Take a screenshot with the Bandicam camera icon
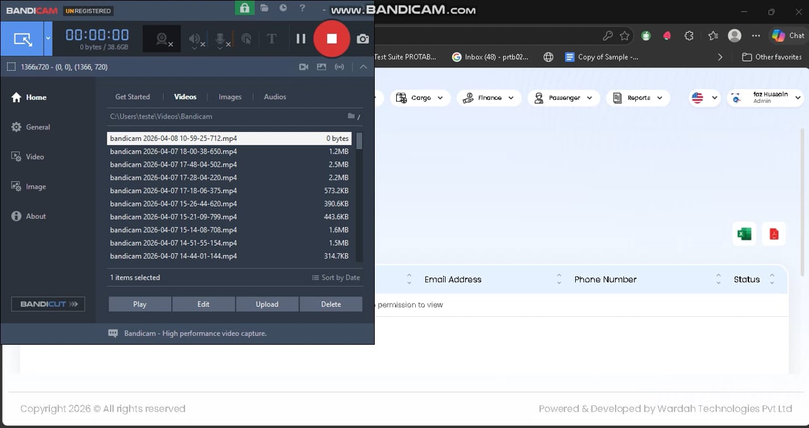This screenshot has width=809, height=428. [362, 39]
